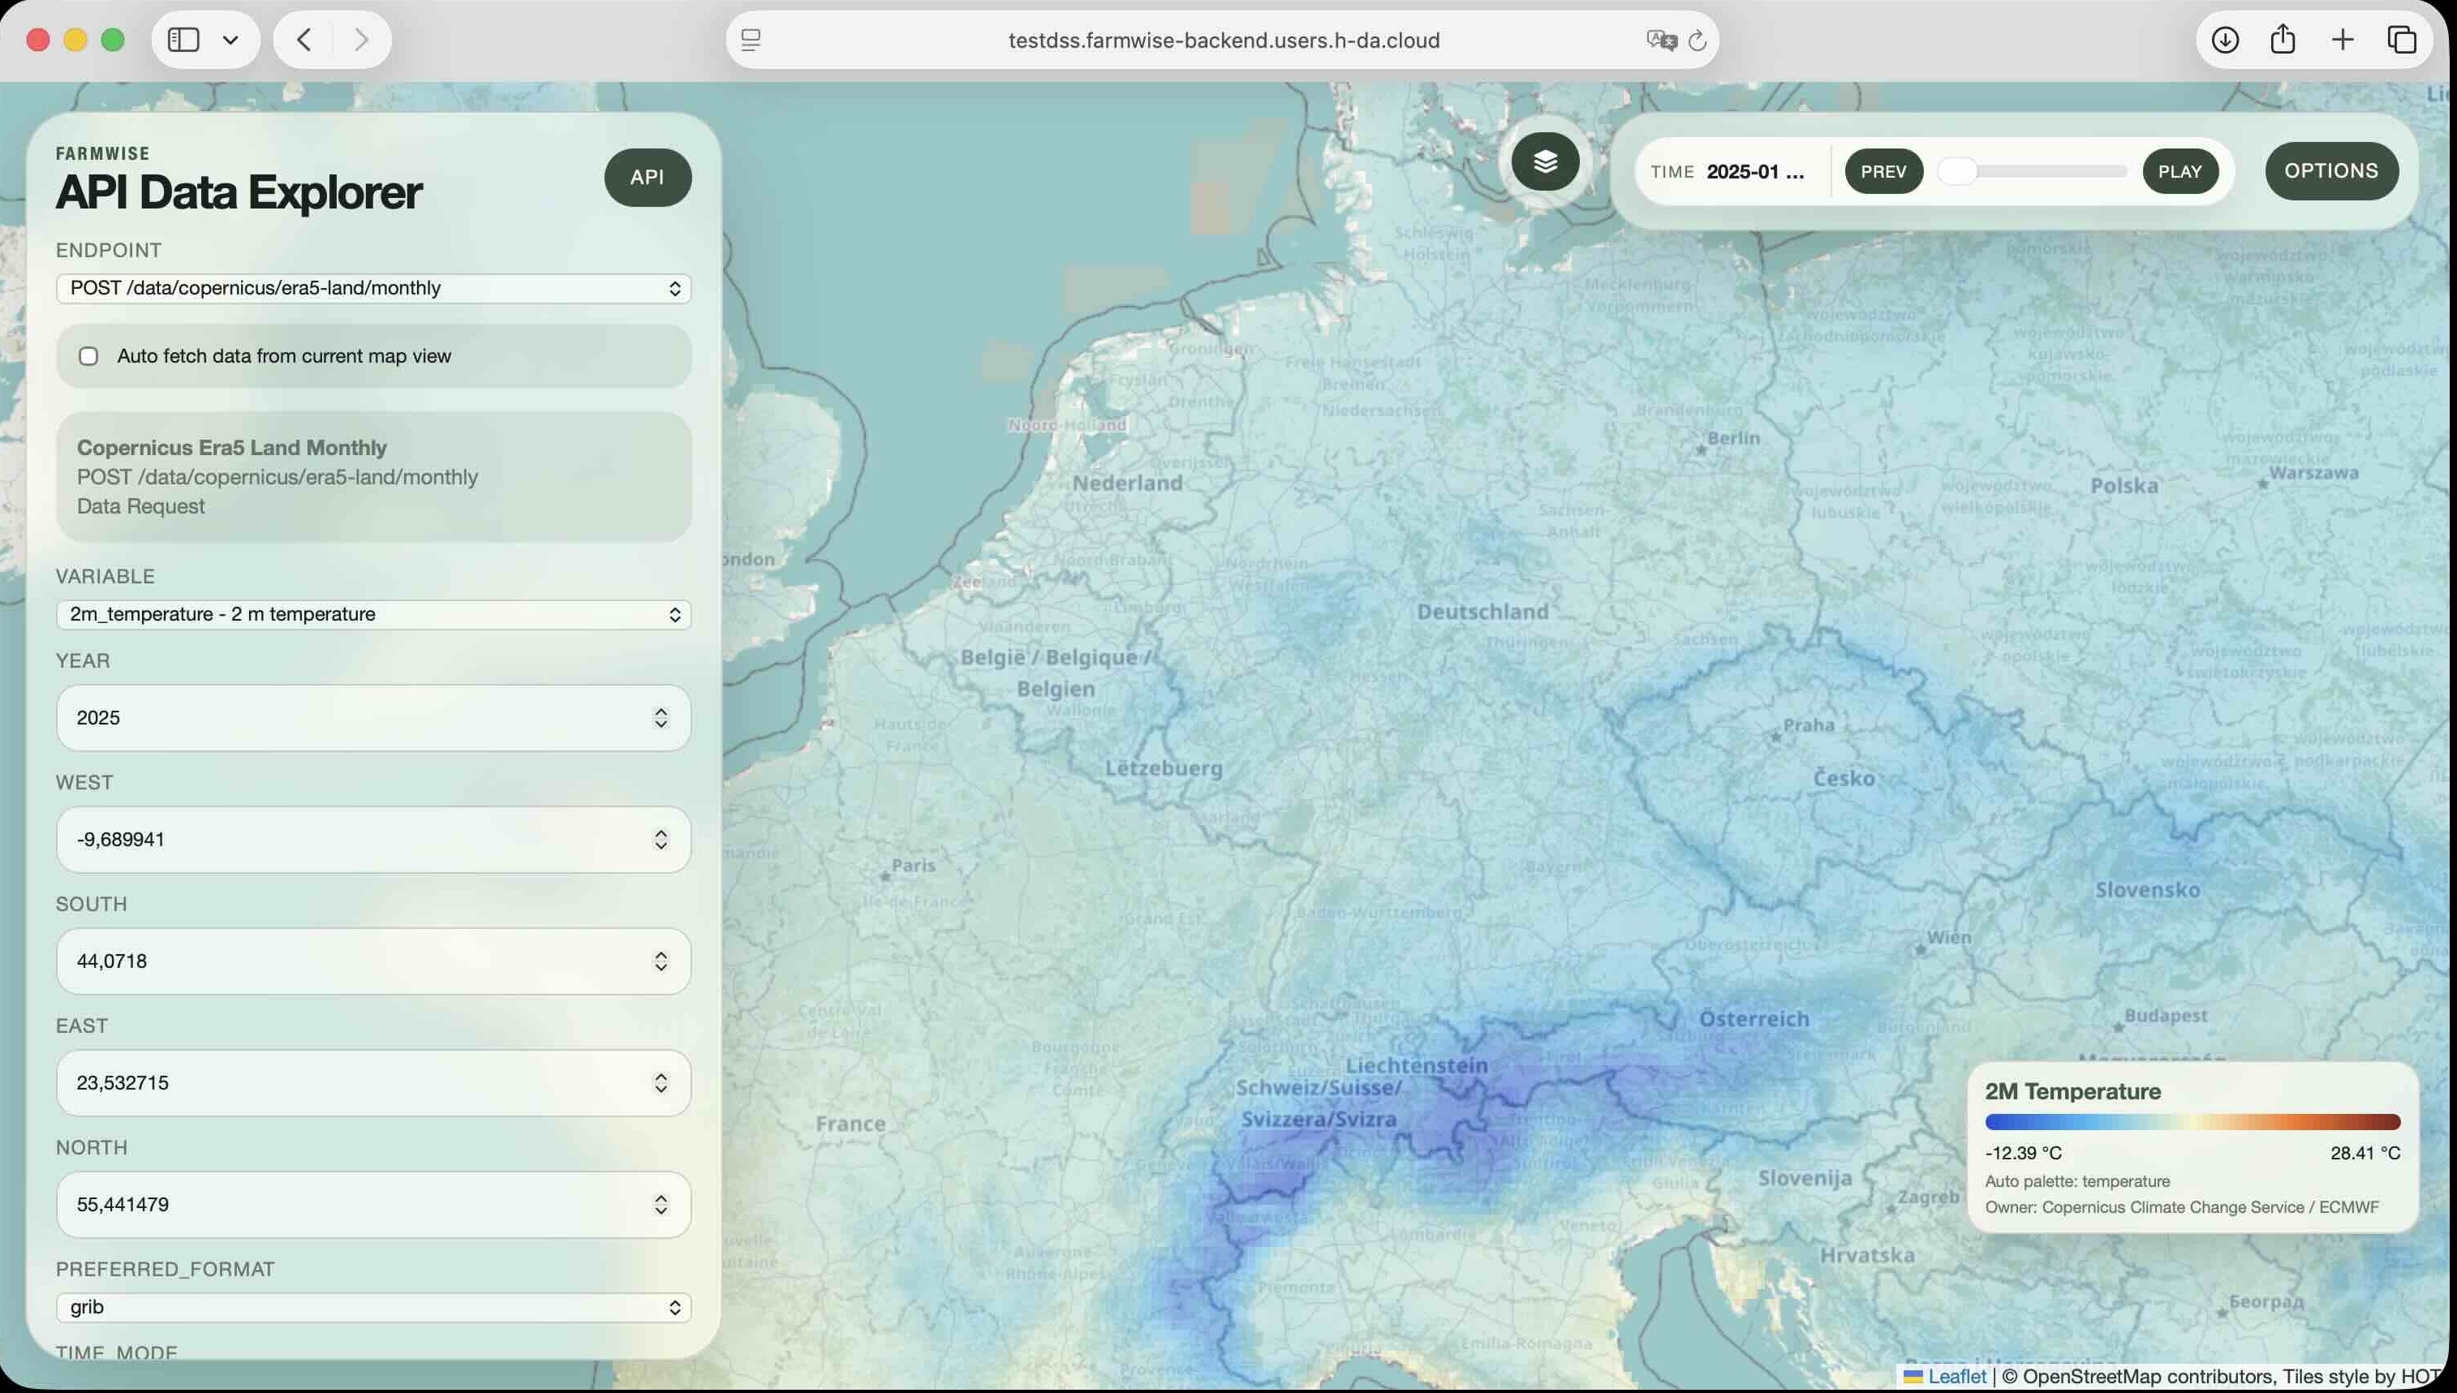
Task: Go back with the Safari back arrow
Action: 304,39
